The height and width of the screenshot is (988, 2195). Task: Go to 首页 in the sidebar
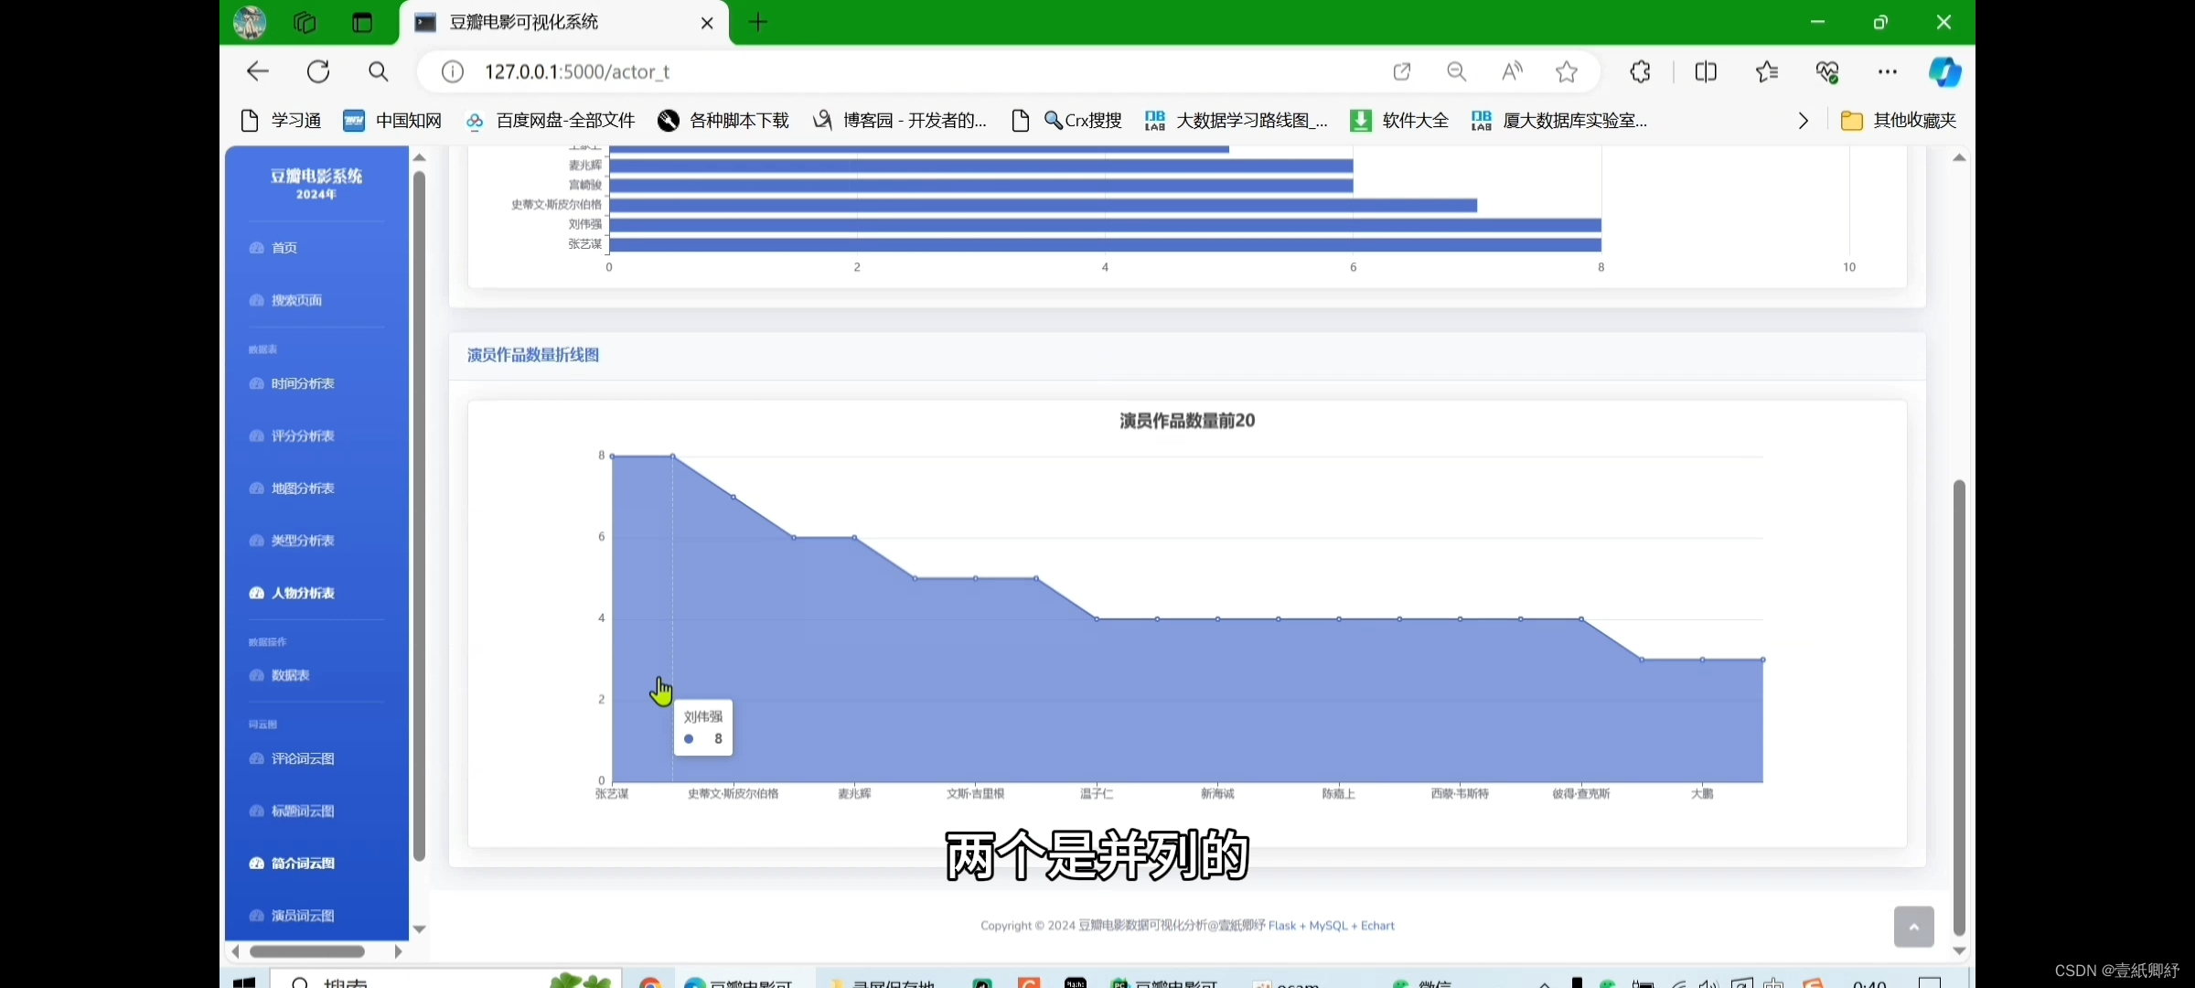pos(284,248)
